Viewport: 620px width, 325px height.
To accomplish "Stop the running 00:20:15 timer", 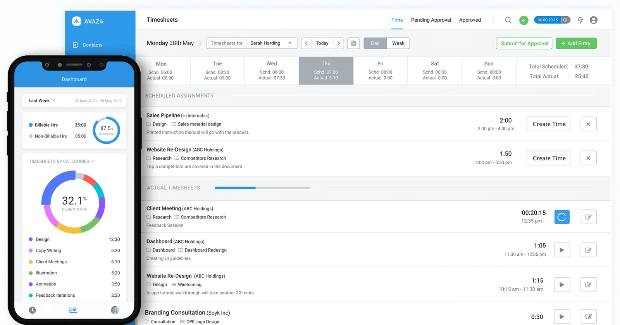I will 540,20.
